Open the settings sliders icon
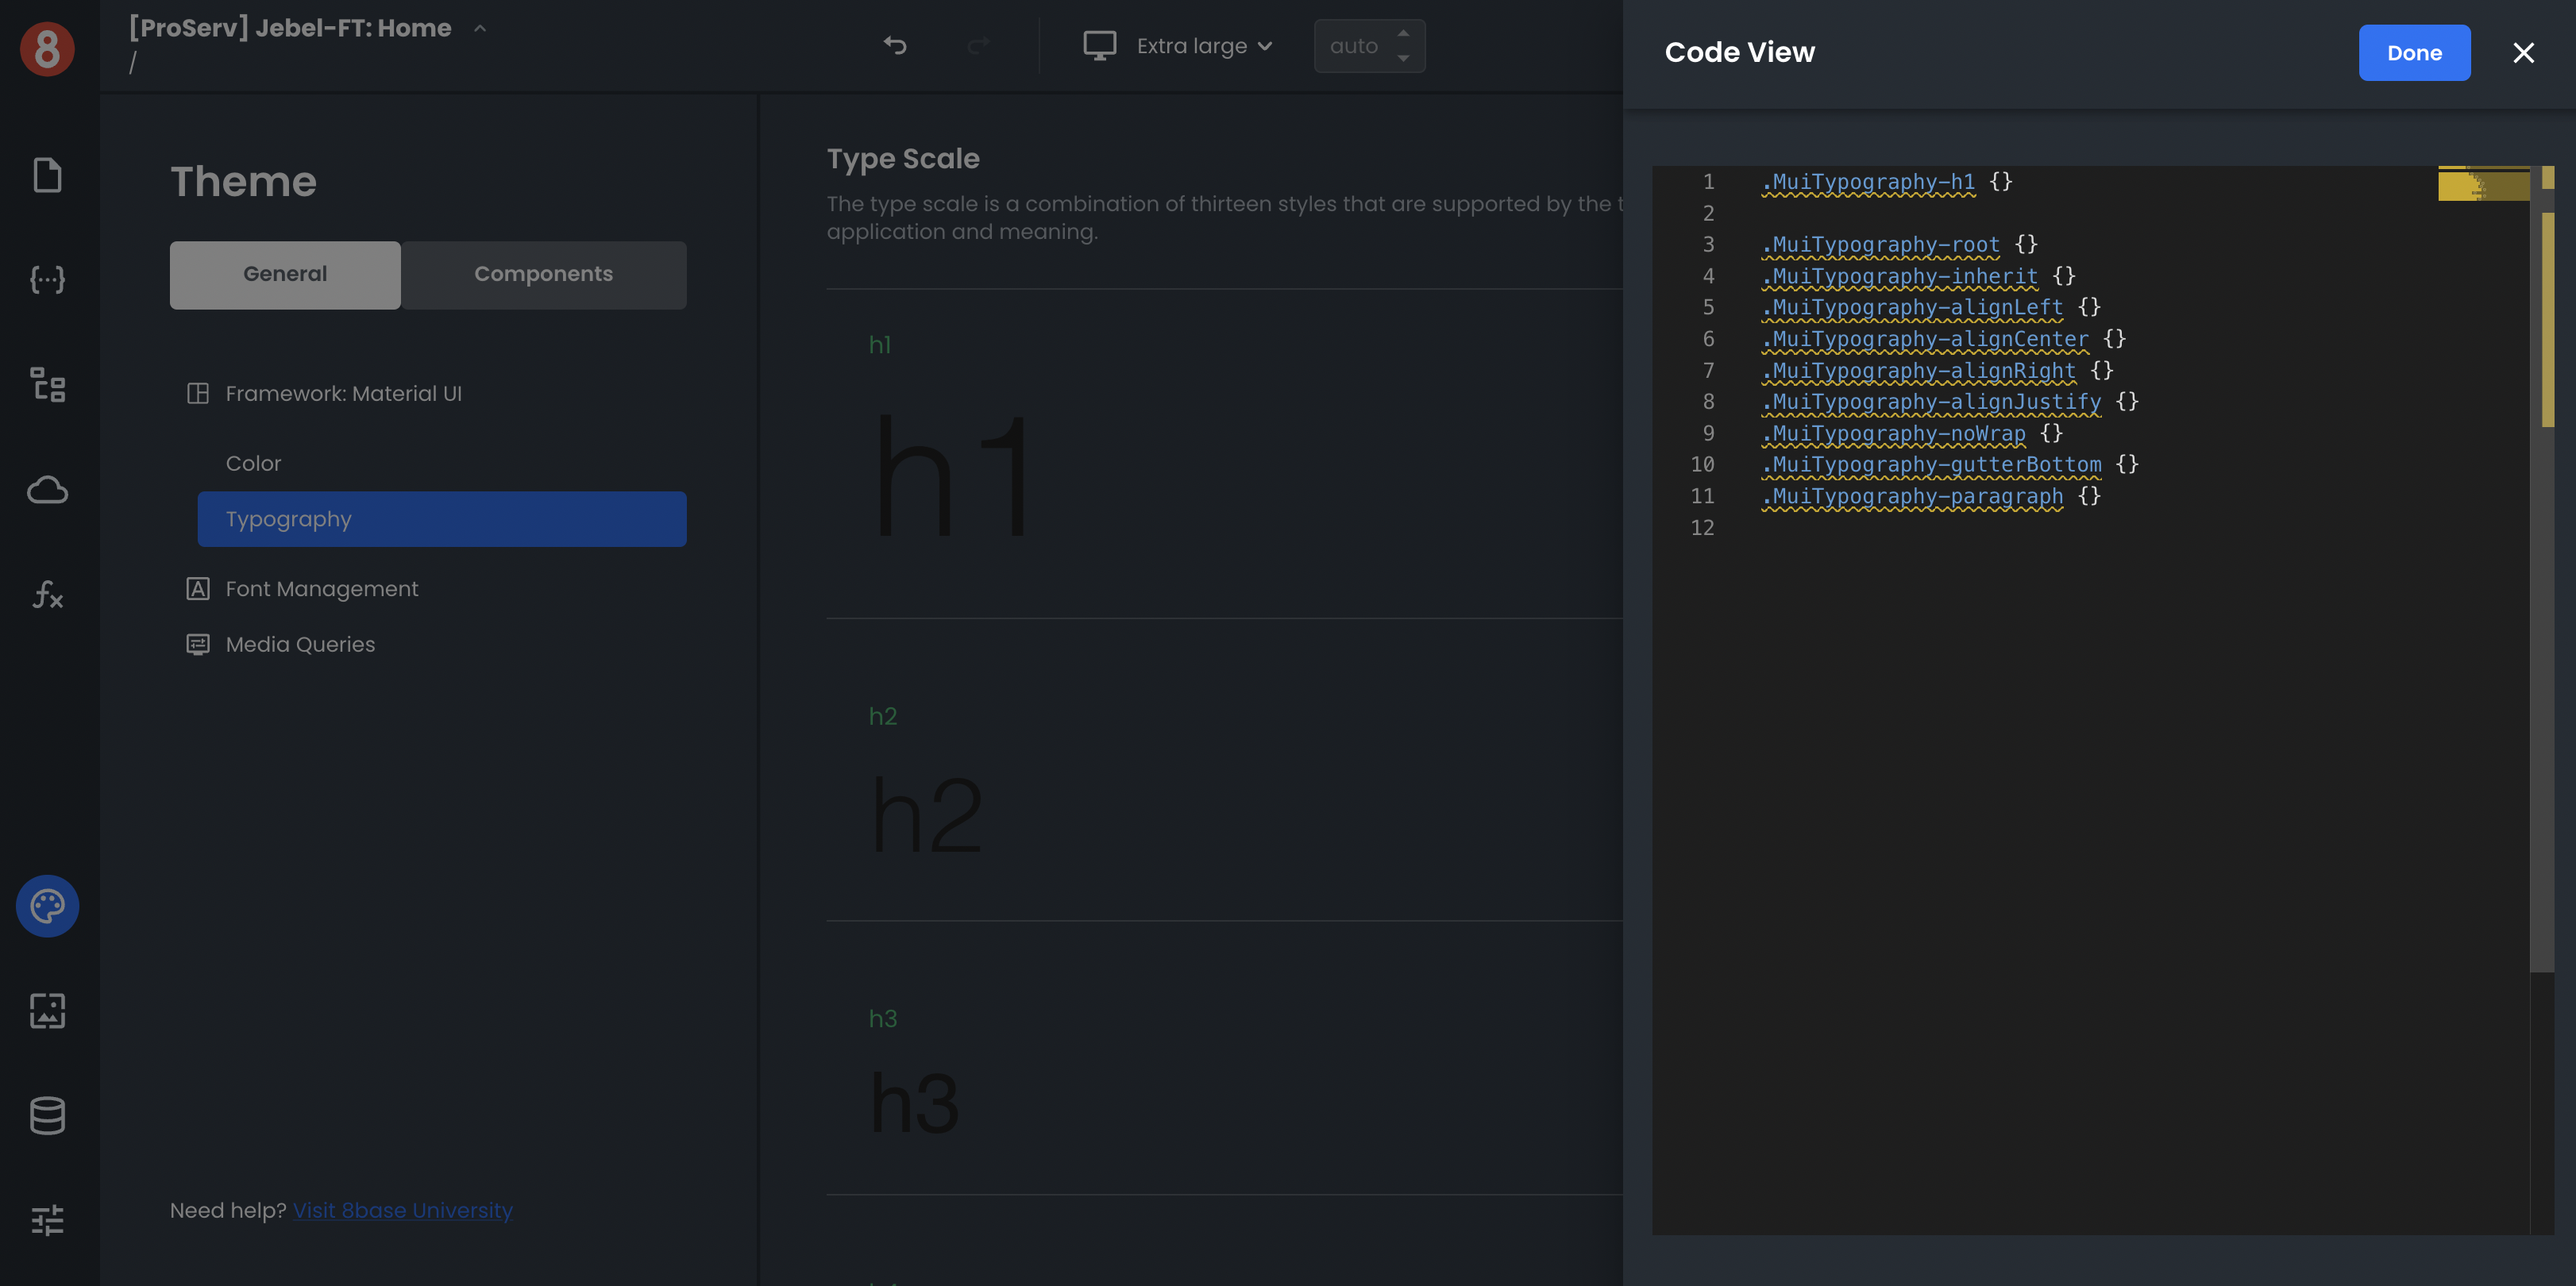 click(x=47, y=1220)
